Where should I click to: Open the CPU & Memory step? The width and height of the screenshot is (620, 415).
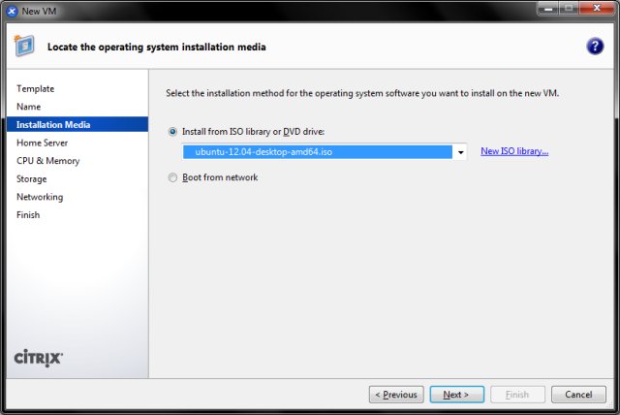point(47,161)
